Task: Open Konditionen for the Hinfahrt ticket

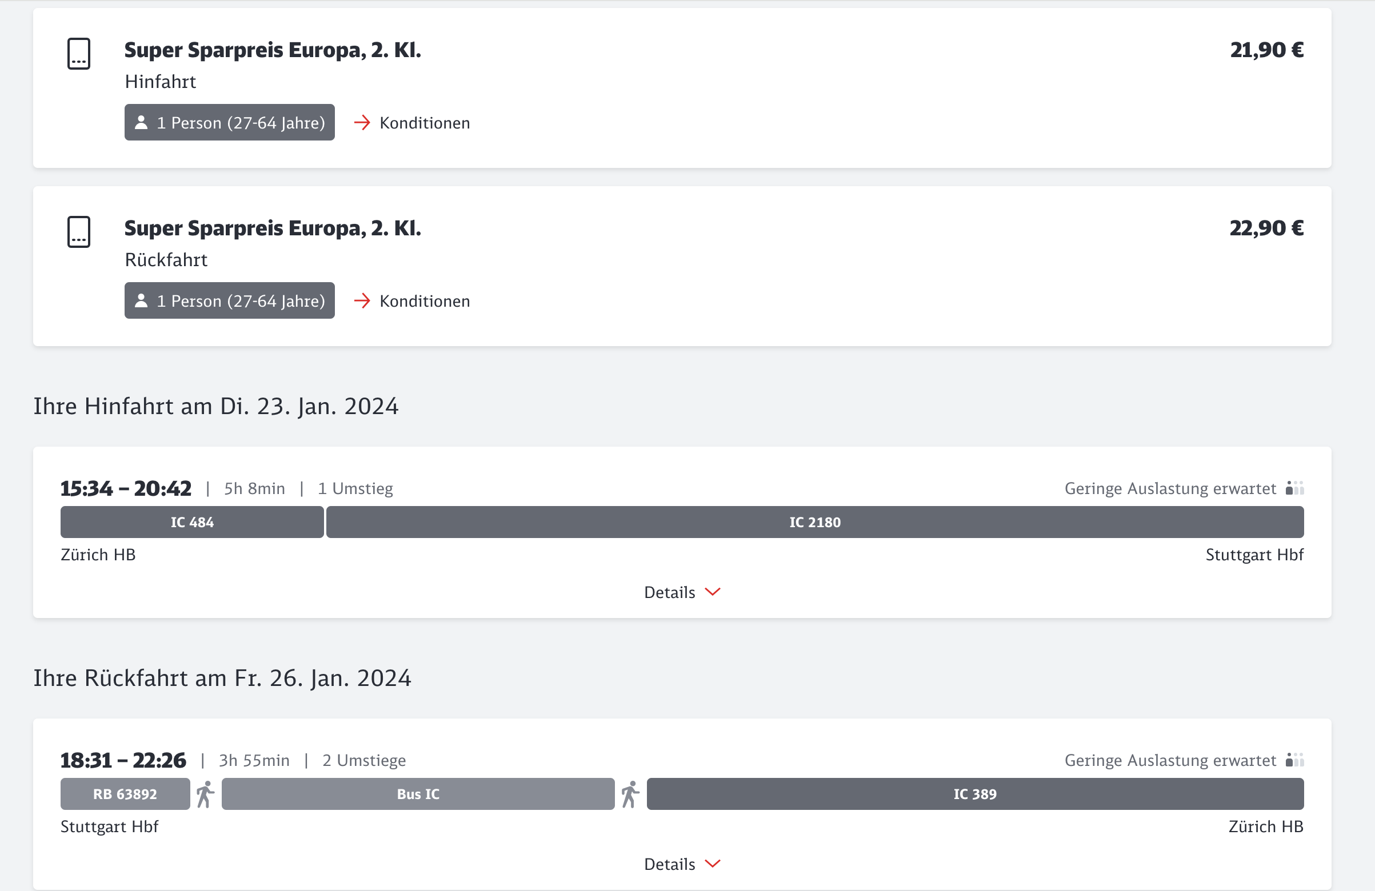Action: 424,123
